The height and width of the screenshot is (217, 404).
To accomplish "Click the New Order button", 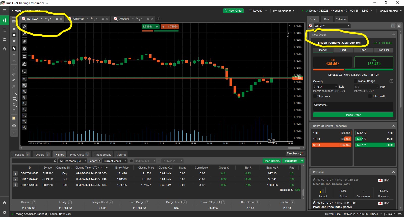I will point(233,11).
